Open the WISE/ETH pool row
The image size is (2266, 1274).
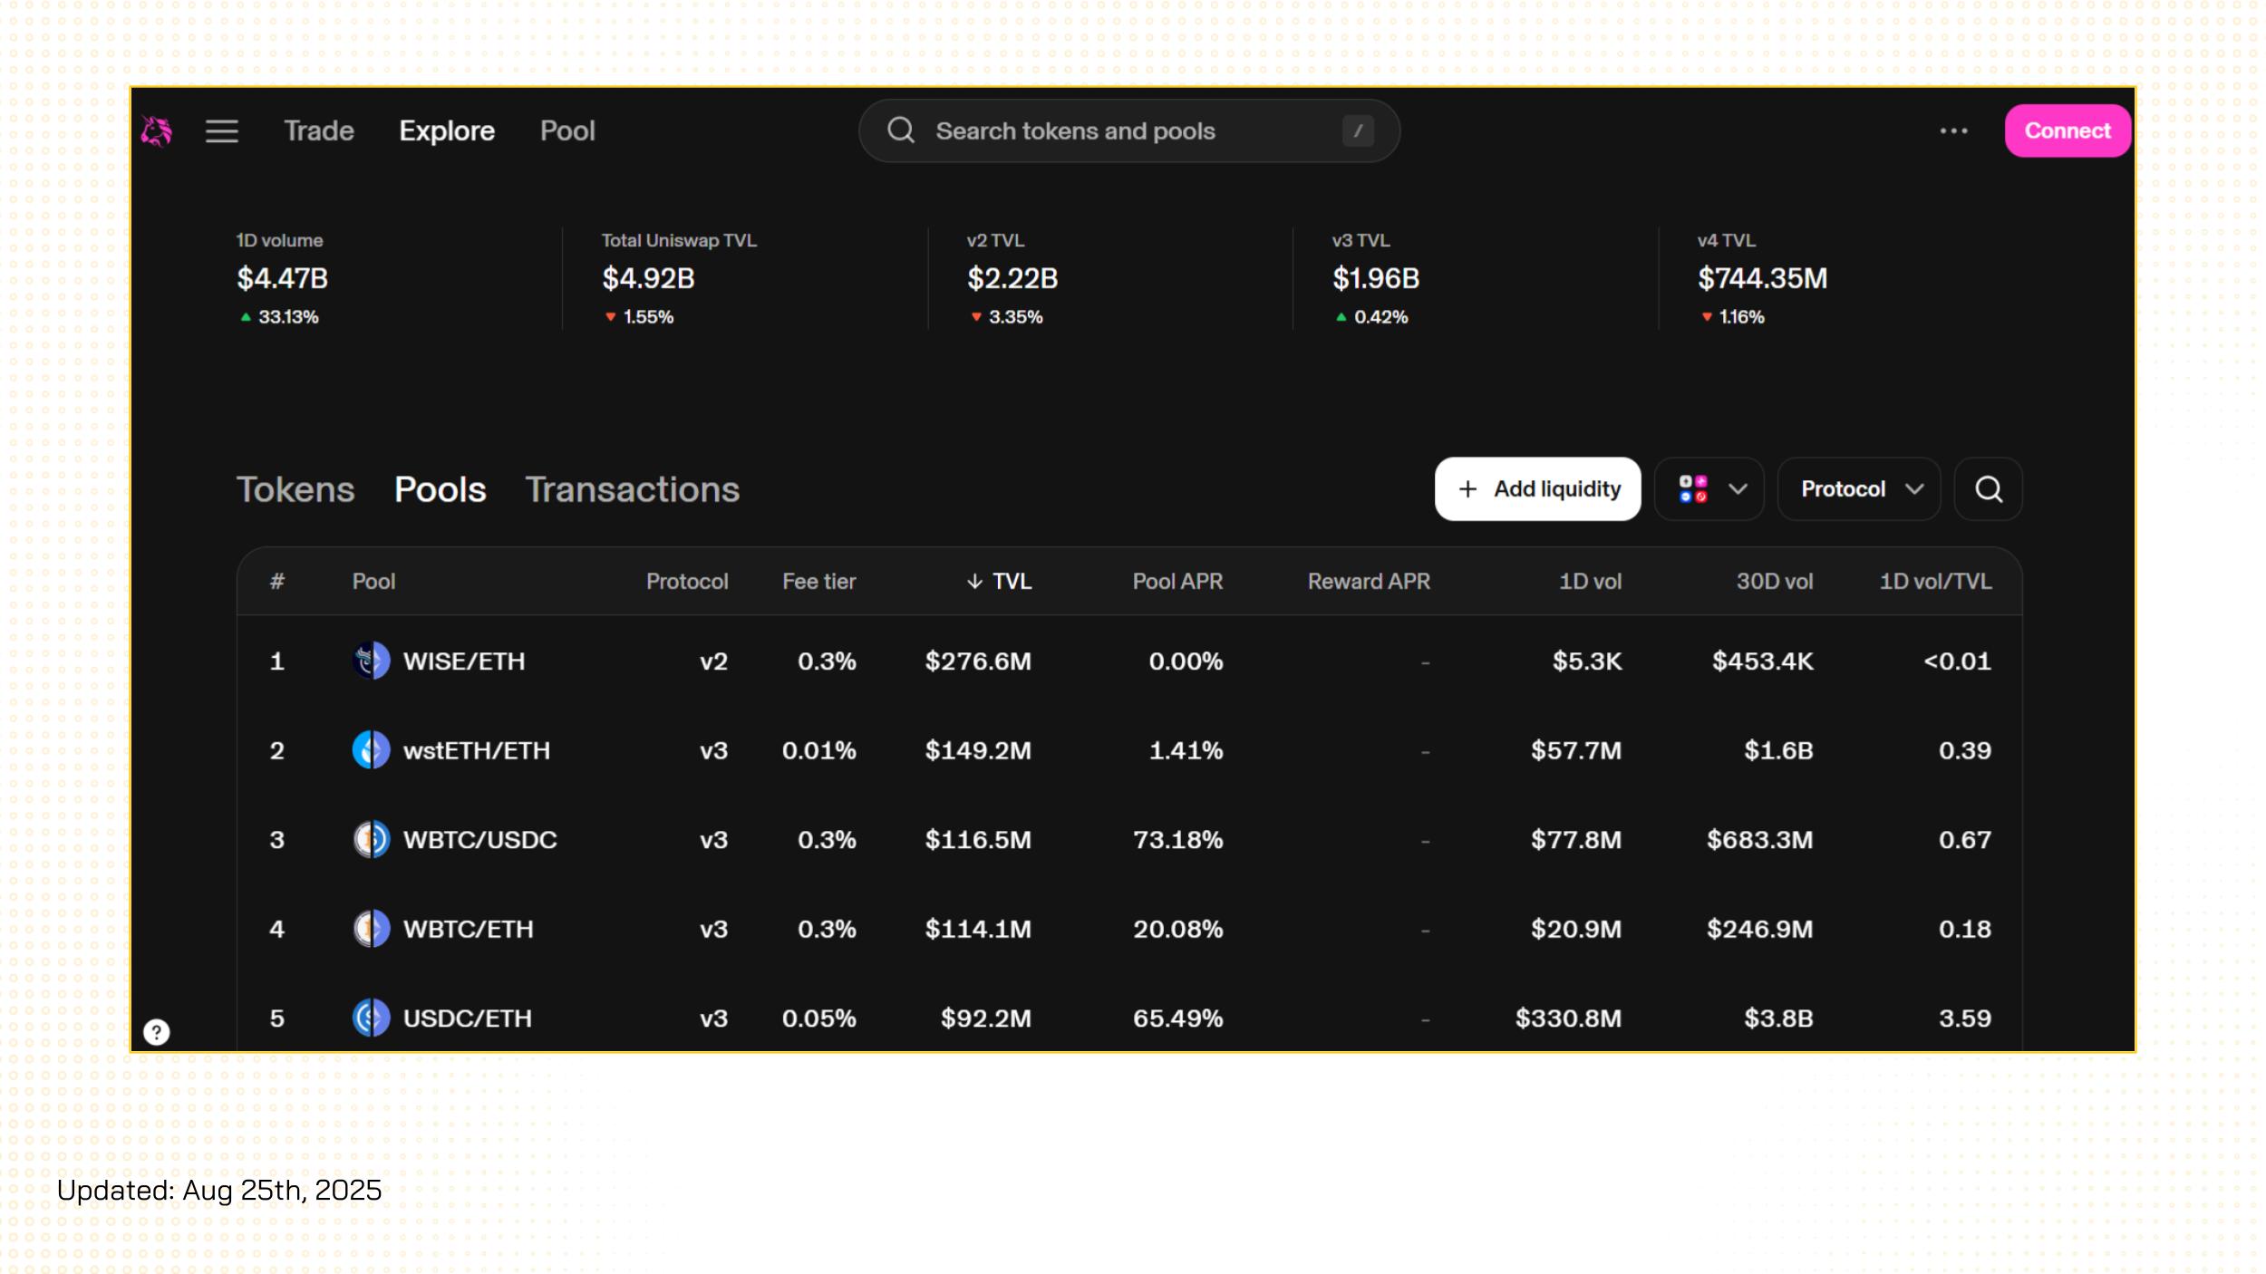(1129, 661)
